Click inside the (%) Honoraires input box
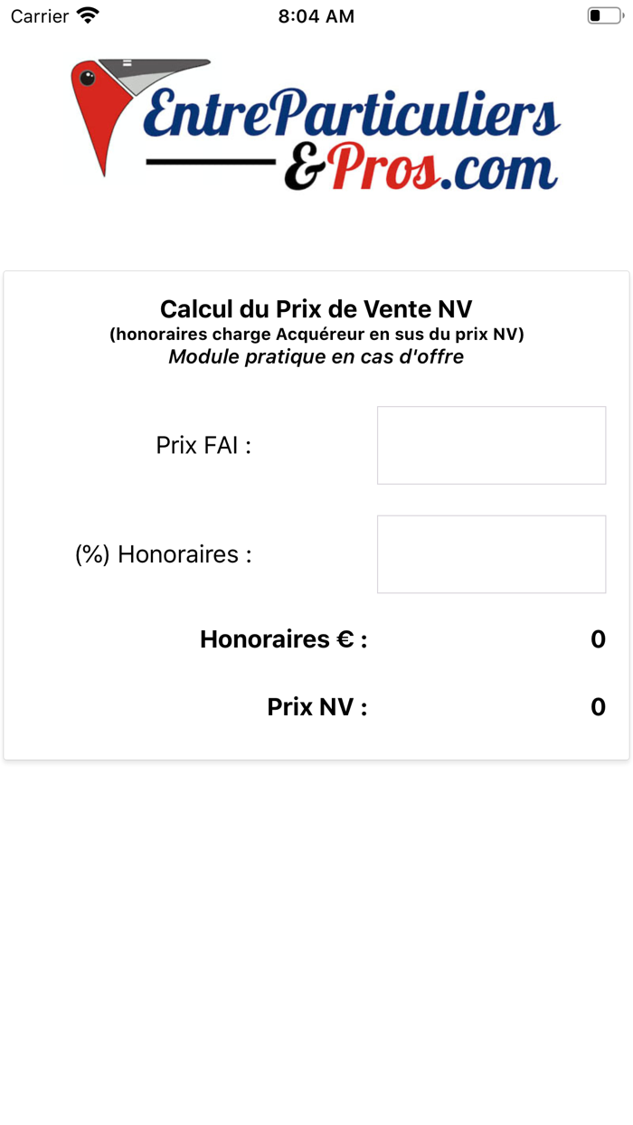The width and height of the screenshot is (633, 1125). [491, 553]
